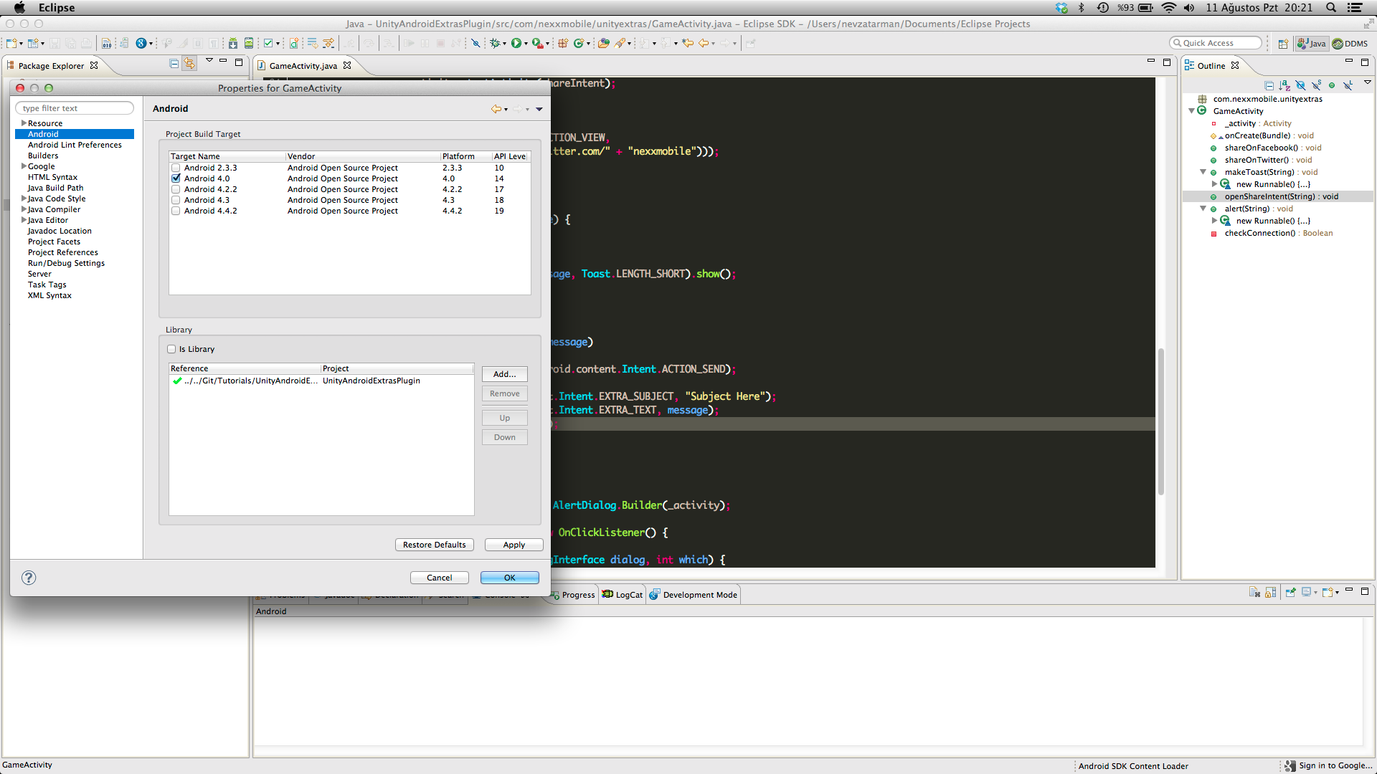Toggle Link with Editor in Package Explorer
1377x774 pixels.
point(189,63)
